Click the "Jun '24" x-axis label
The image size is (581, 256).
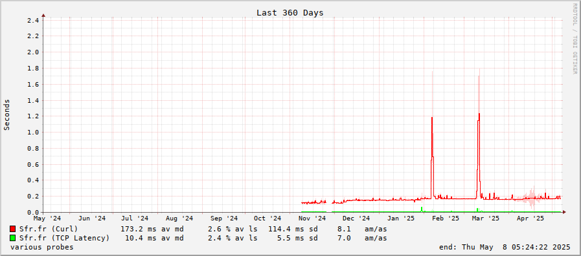92,219
